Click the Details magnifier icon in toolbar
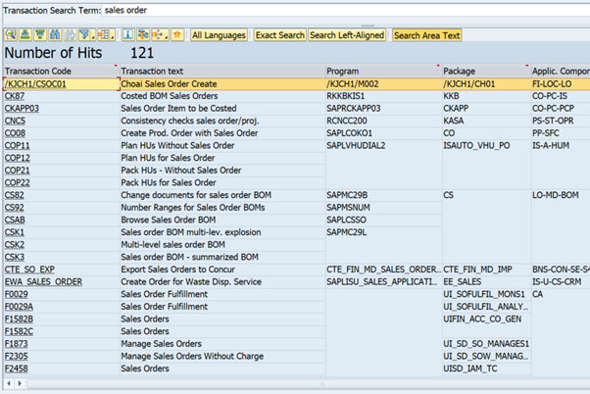The height and width of the screenshot is (394, 590). click(10, 35)
